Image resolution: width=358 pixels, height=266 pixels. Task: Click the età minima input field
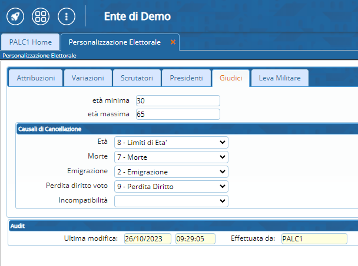tap(177, 101)
